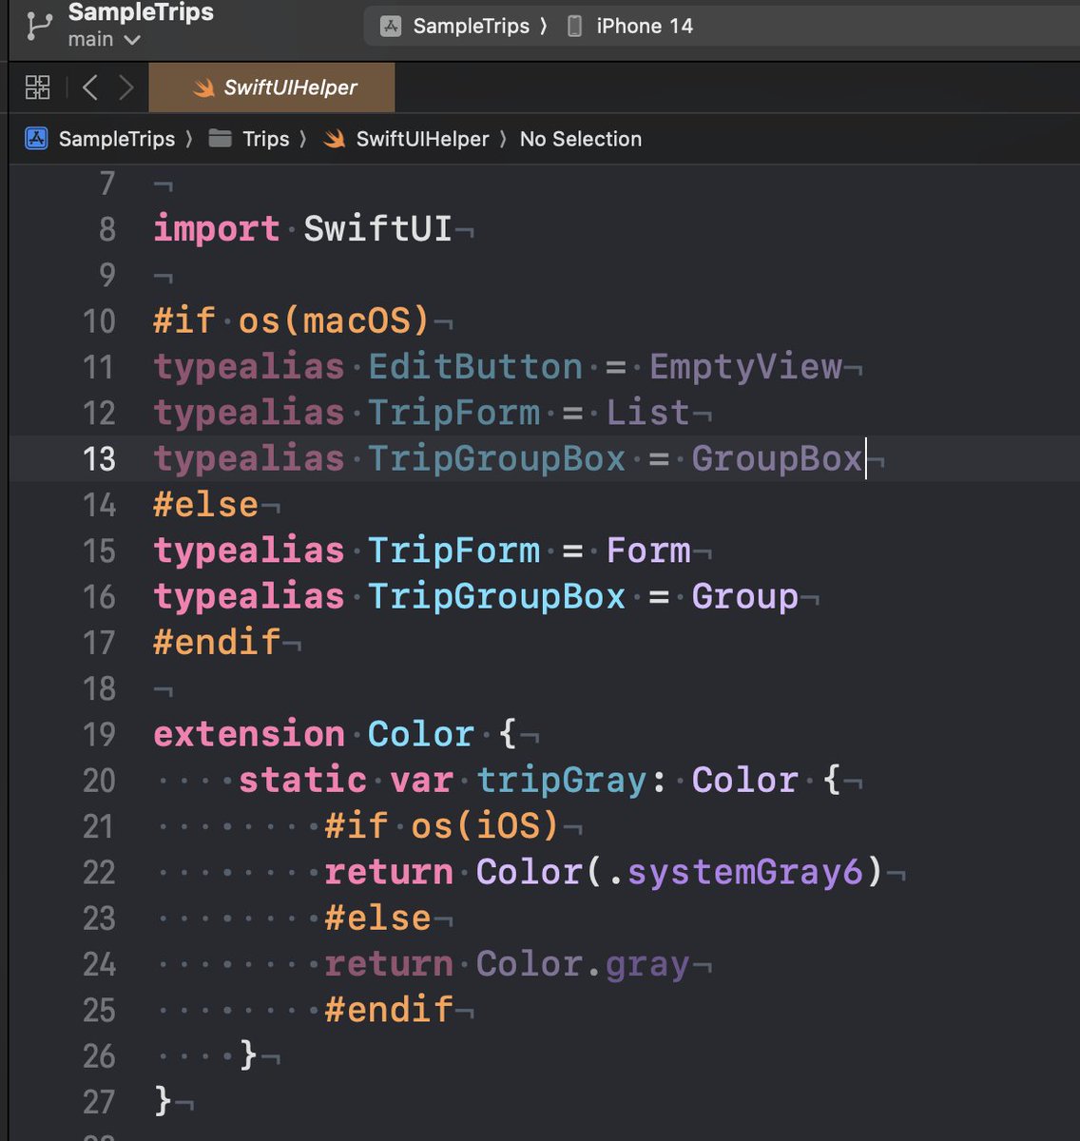Click TripGroupBox on line 16
Image resolution: width=1080 pixels, height=1141 pixels.
tap(496, 597)
